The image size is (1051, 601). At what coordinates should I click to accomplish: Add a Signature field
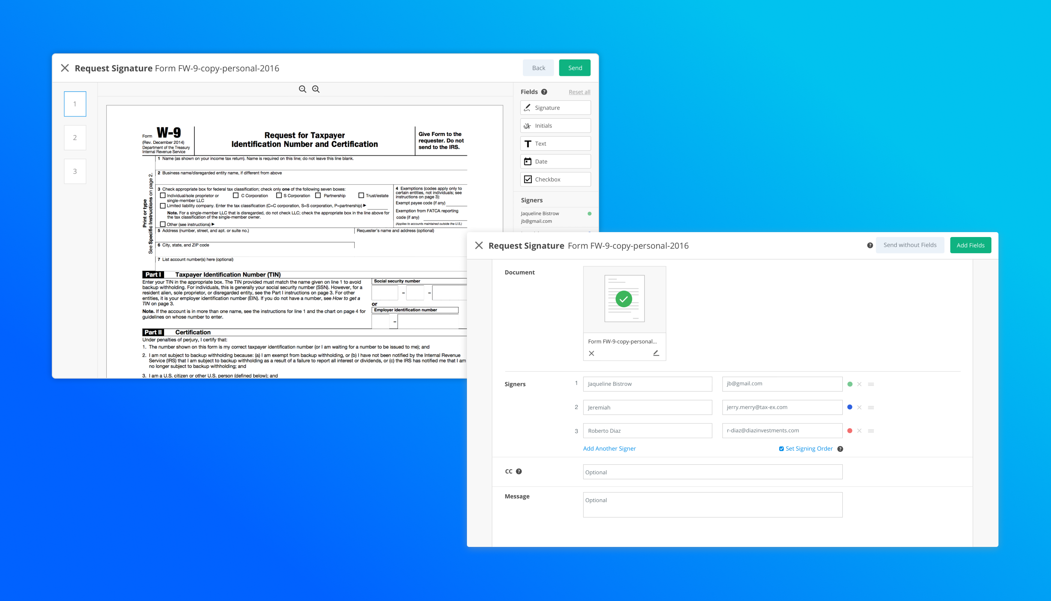point(555,108)
